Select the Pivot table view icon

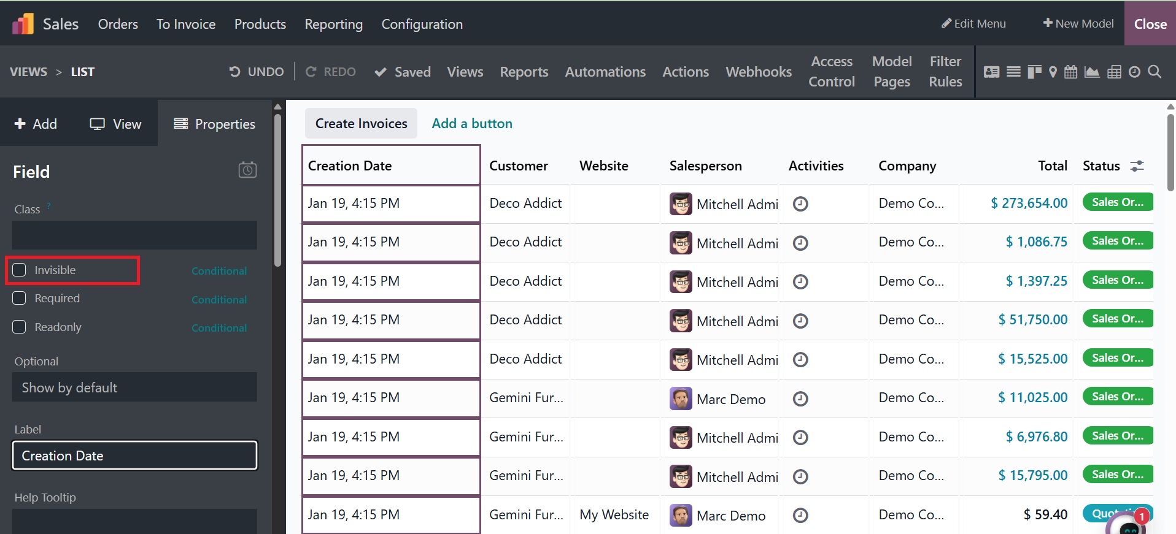click(1114, 72)
